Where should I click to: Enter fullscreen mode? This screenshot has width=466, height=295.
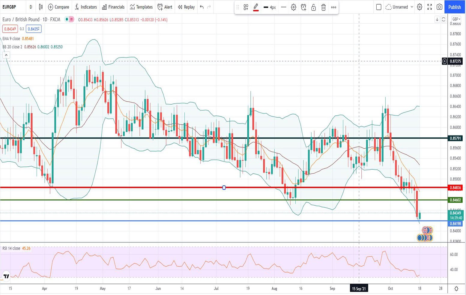coord(429,7)
